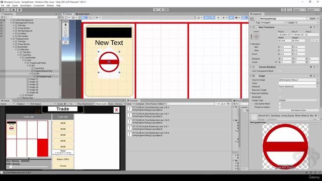Open the Window menu
The image size is (322, 181).
click(x=50, y=6)
